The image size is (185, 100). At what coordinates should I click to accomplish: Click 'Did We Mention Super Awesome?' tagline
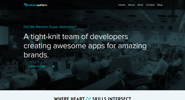(50, 27)
